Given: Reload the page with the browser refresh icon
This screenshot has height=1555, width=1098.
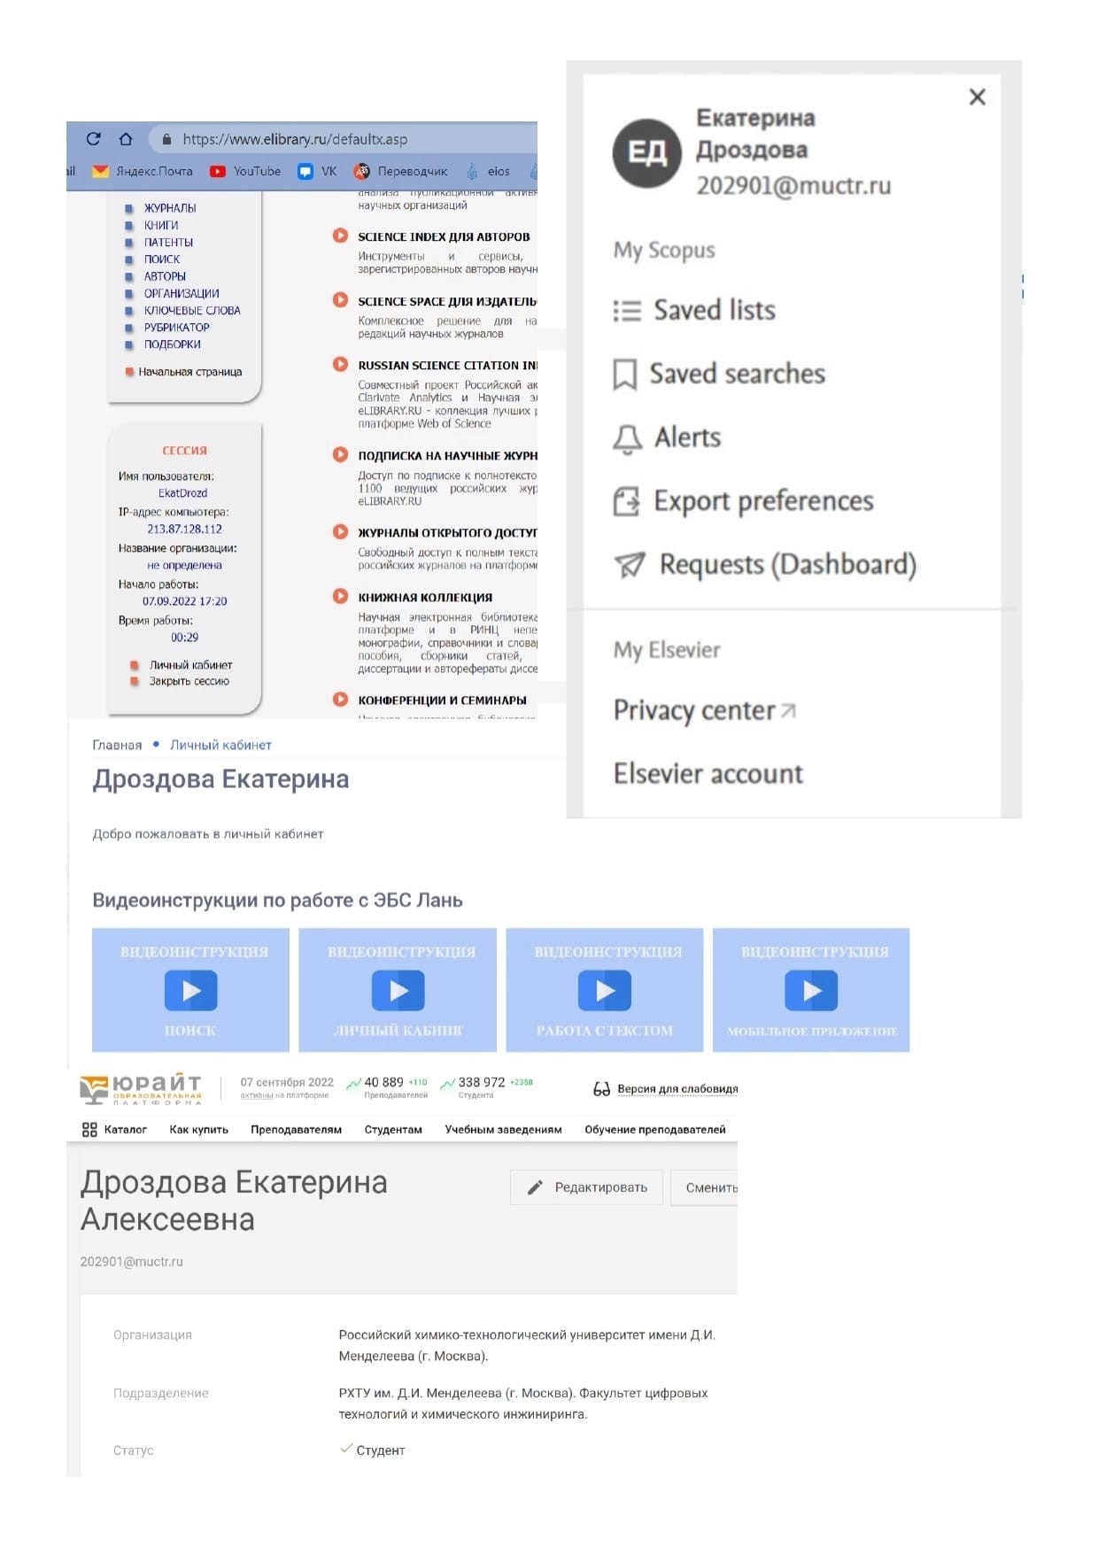Looking at the screenshot, I should coord(94,139).
